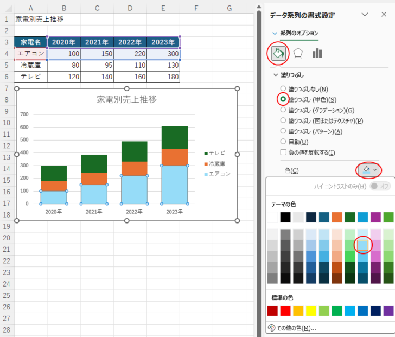Click top-right chart resize handle

point(237,88)
